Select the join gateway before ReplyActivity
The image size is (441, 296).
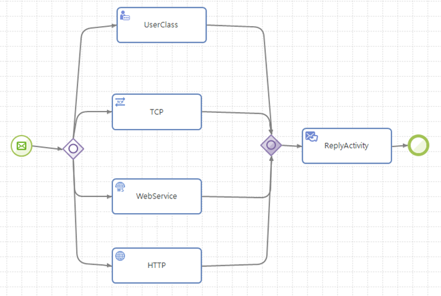[271, 144]
